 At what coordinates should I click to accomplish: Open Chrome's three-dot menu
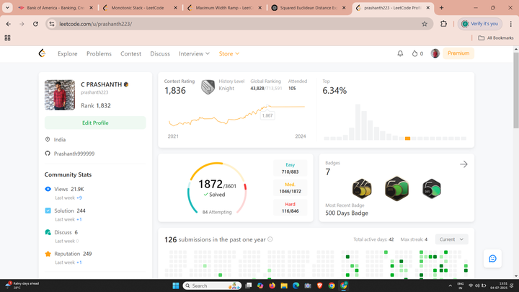511,24
